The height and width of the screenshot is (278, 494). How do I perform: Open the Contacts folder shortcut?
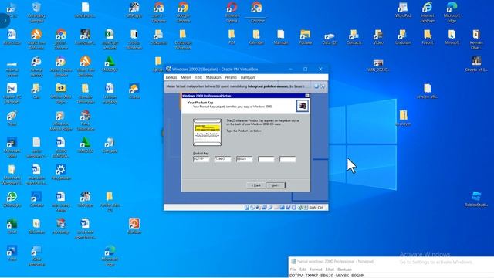(x=354, y=37)
